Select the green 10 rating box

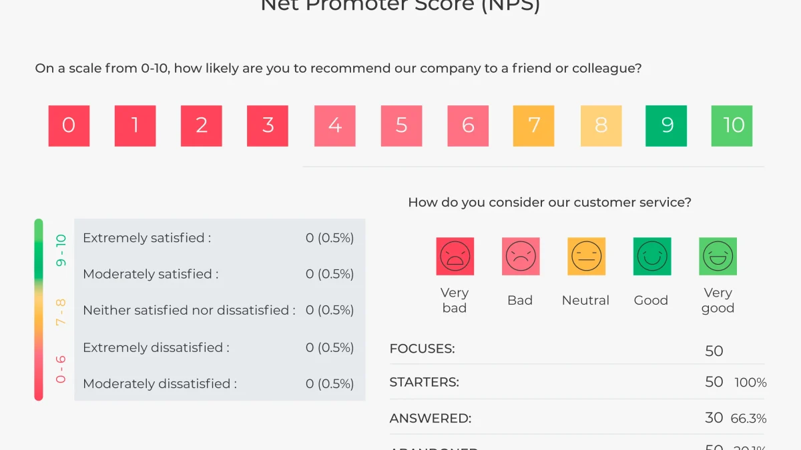click(732, 125)
